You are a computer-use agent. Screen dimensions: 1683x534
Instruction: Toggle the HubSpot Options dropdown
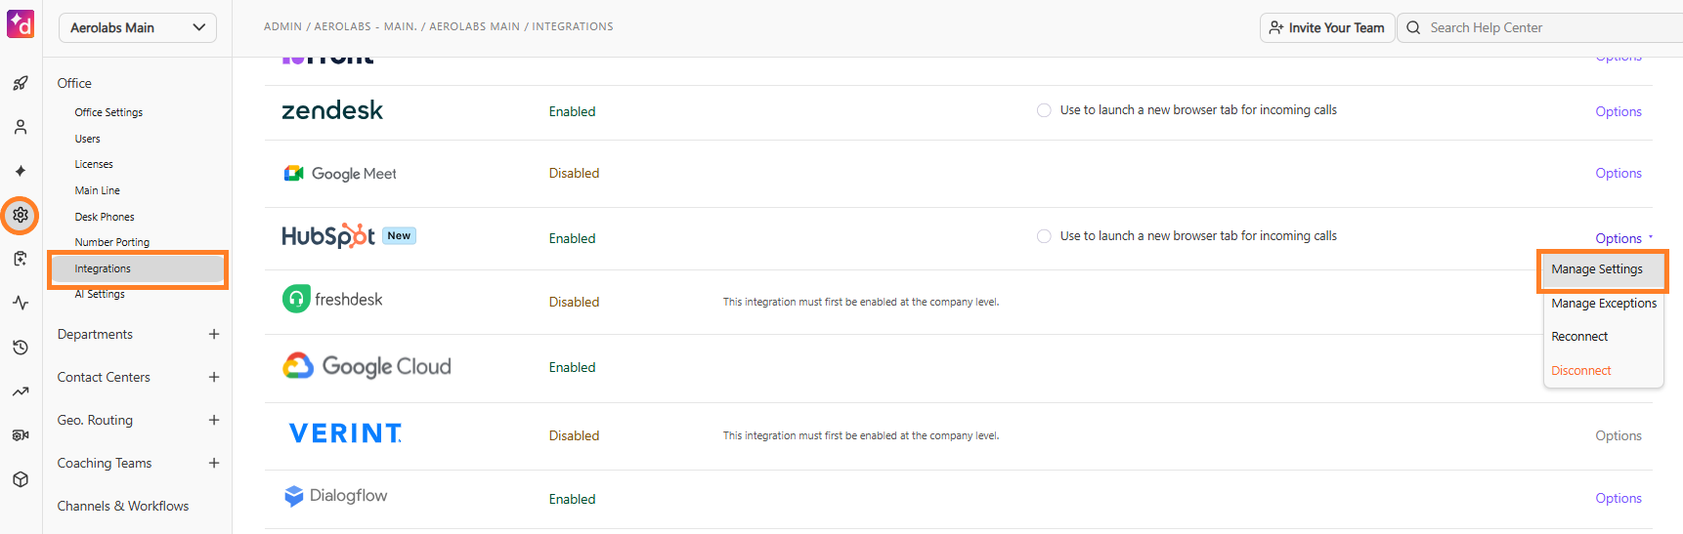(1623, 238)
